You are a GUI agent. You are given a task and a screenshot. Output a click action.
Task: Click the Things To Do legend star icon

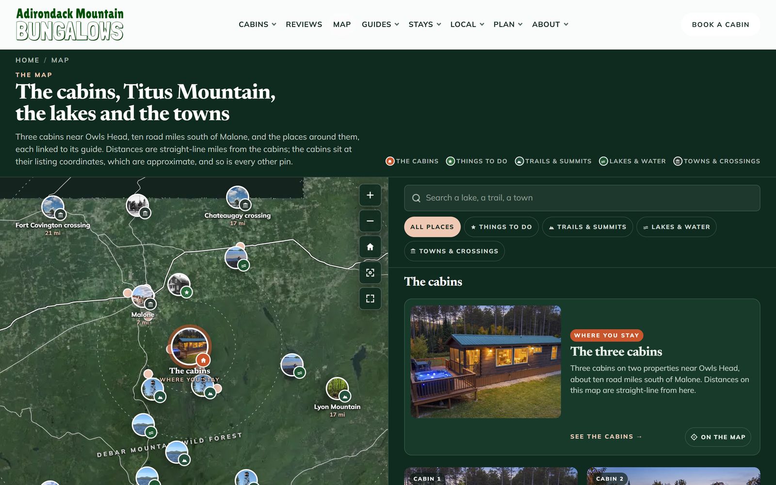pyautogui.click(x=450, y=161)
